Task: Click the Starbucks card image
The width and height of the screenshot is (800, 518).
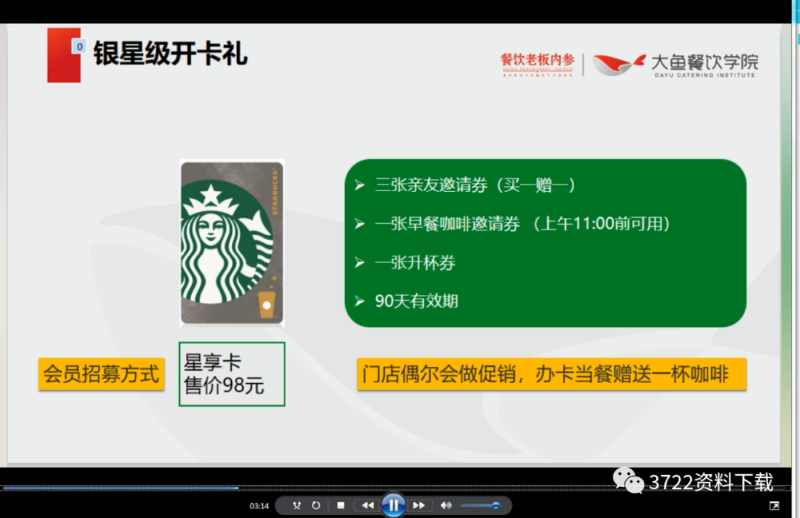Action: click(232, 243)
